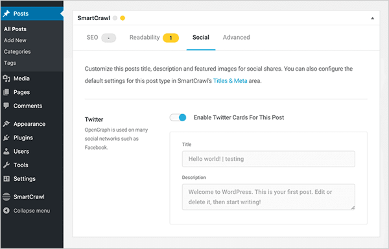This screenshot has width=389, height=249.
Task: Go to the Advanced tab
Action: click(x=236, y=38)
